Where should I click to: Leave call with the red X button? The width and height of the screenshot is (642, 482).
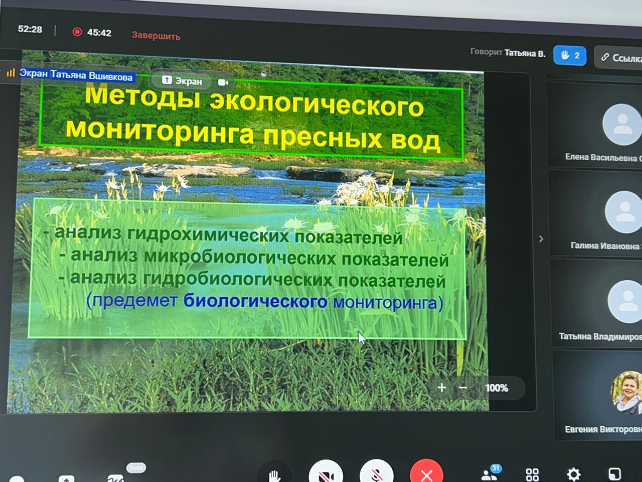(x=426, y=473)
